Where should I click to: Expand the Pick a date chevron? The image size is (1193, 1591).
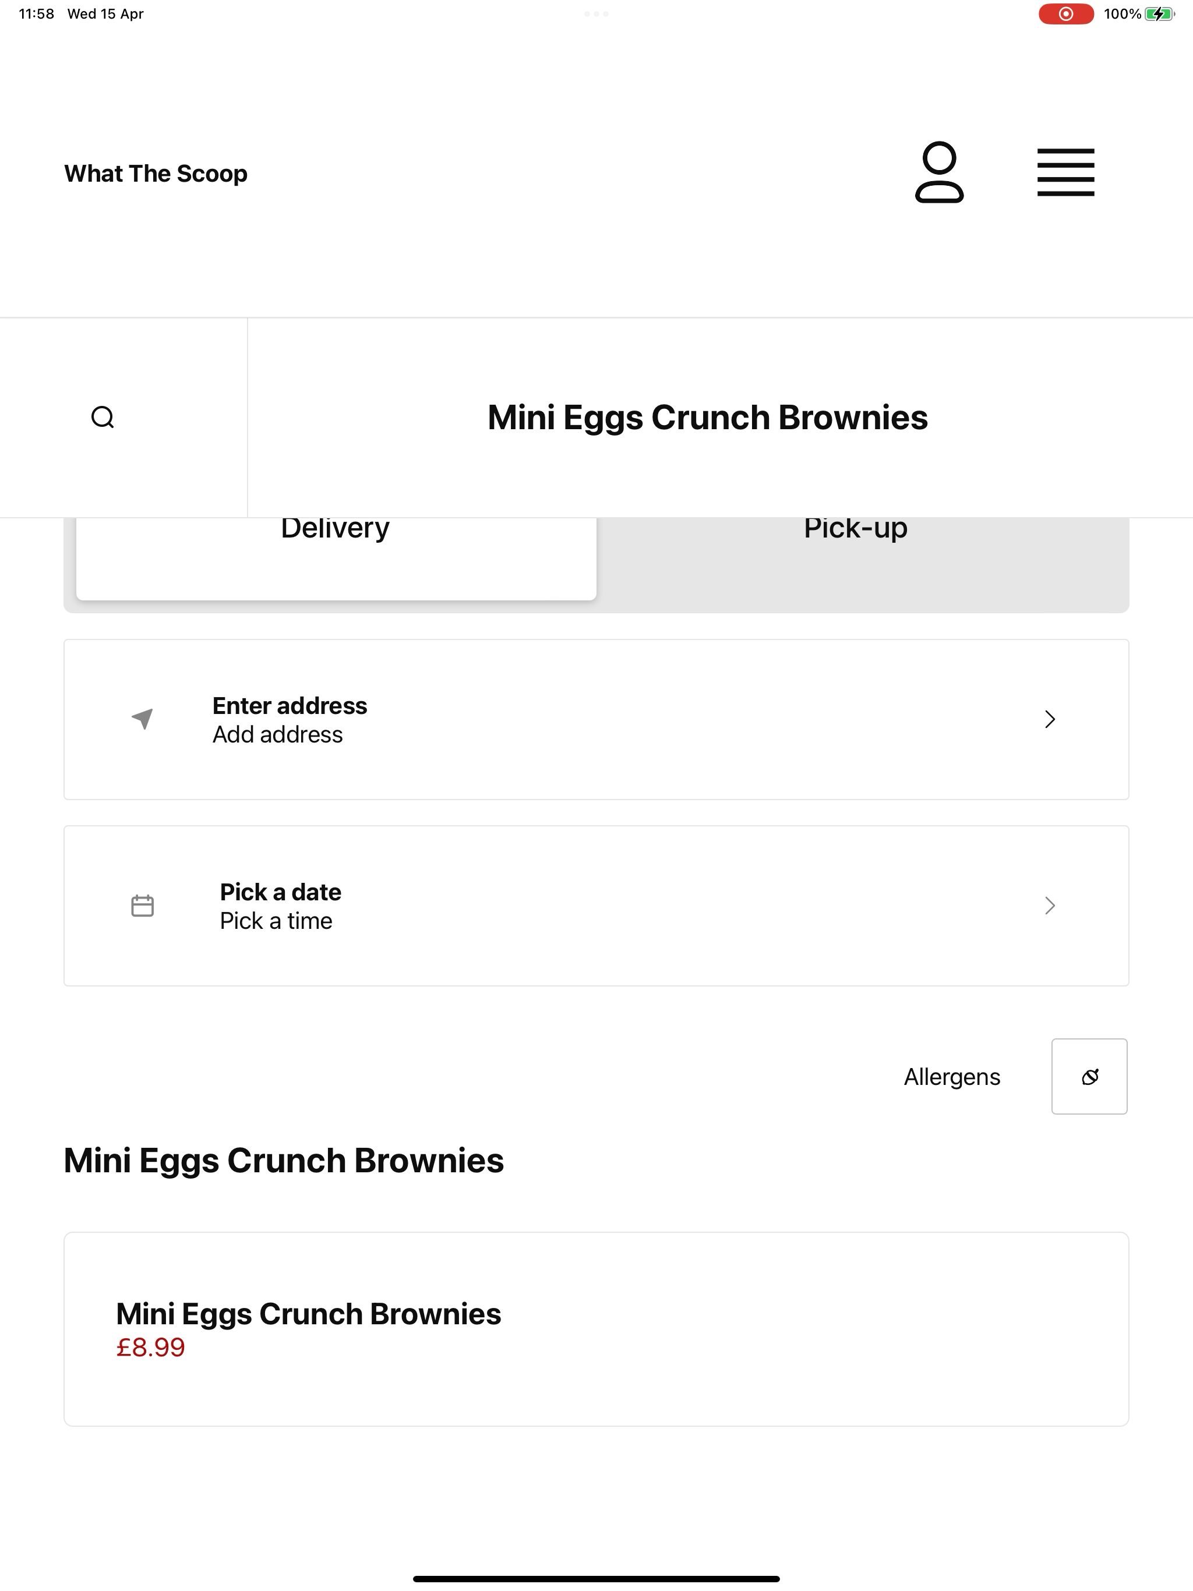coord(1050,906)
